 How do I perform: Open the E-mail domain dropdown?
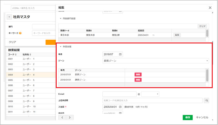tap(150, 94)
